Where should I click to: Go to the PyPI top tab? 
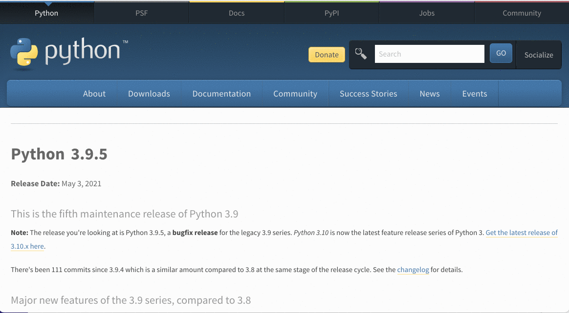332,13
